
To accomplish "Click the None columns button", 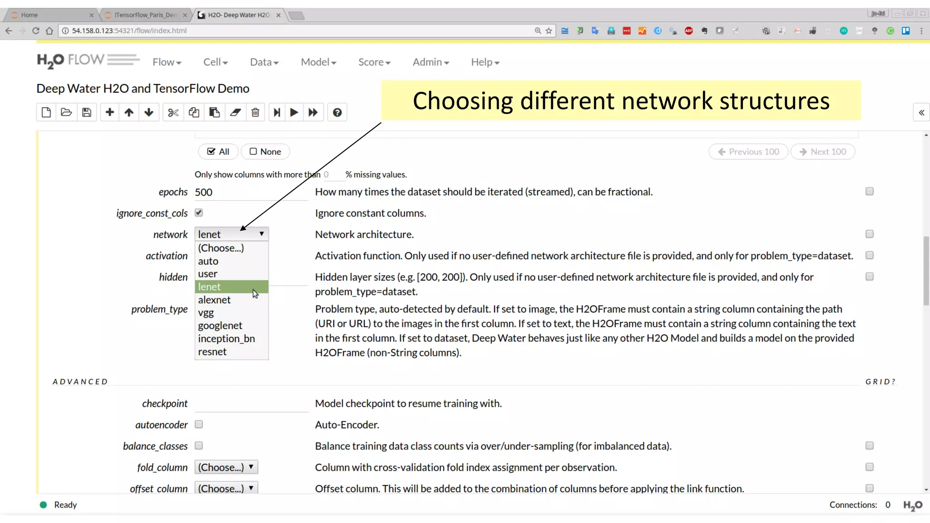I will (x=265, y=152).
